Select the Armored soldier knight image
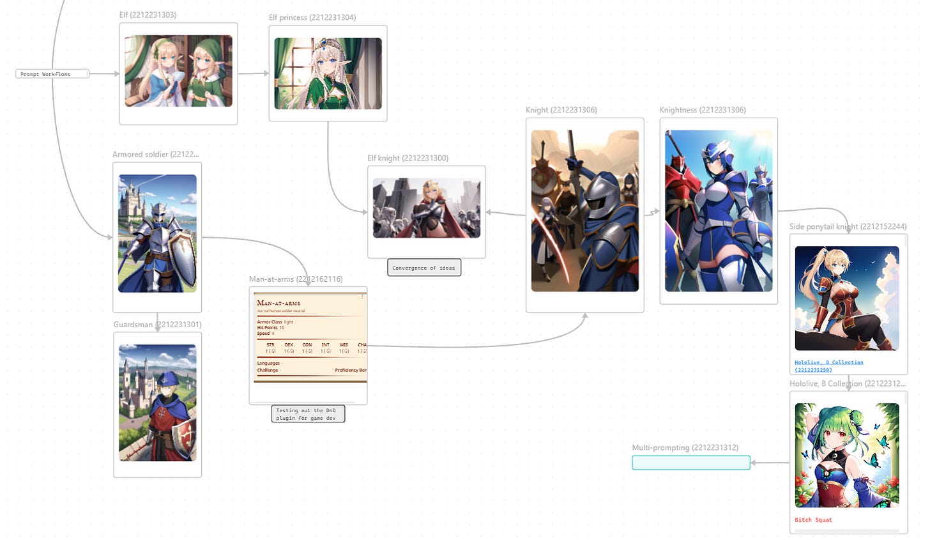 [x=157, y=234]
